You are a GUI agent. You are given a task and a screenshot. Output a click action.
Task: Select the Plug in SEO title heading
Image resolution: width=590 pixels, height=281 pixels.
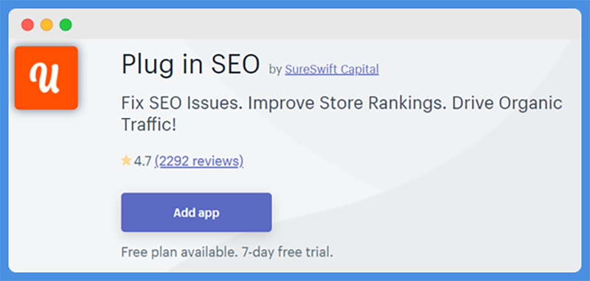pyautogui.click(x=190, y=65)
